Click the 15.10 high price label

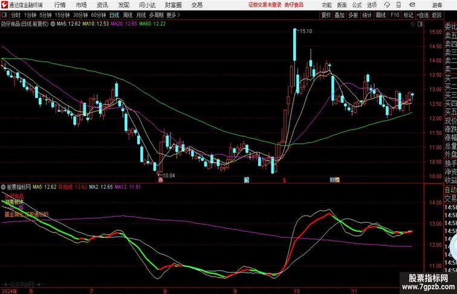(x=306, y=31)
